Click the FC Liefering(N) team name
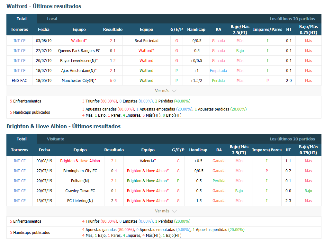325x241 pixels. tap(80, 201)
